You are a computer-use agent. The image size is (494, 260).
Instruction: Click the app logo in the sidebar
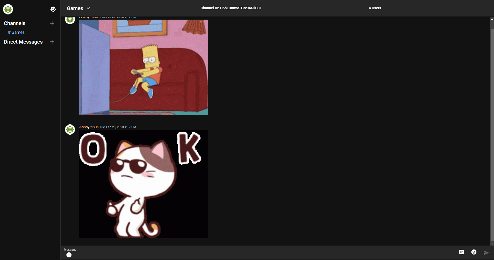point(8,9)
